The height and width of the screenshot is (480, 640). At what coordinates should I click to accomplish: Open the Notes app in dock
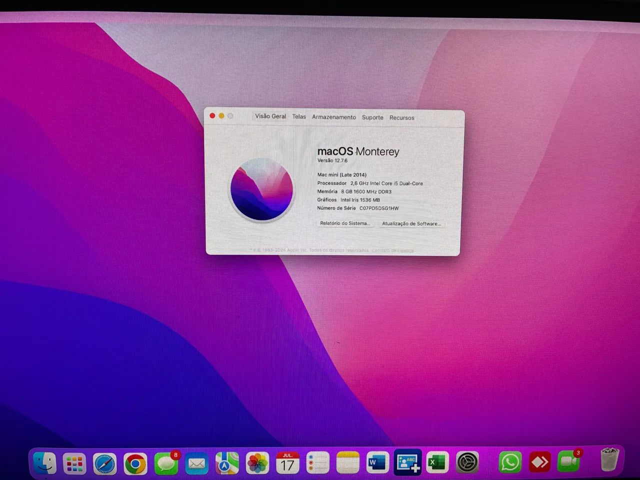(x=347, y=462)
